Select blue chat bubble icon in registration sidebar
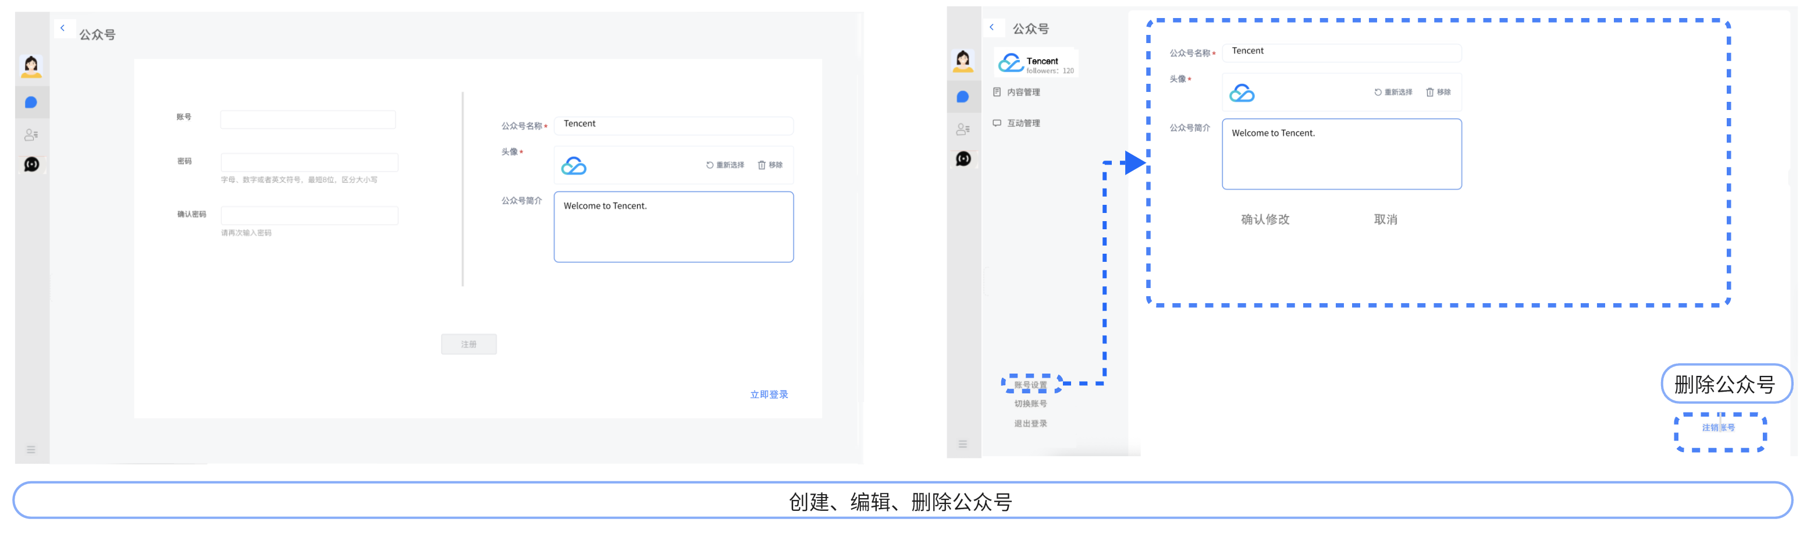This screenshot has height=540, width=1814. [31, 103]
